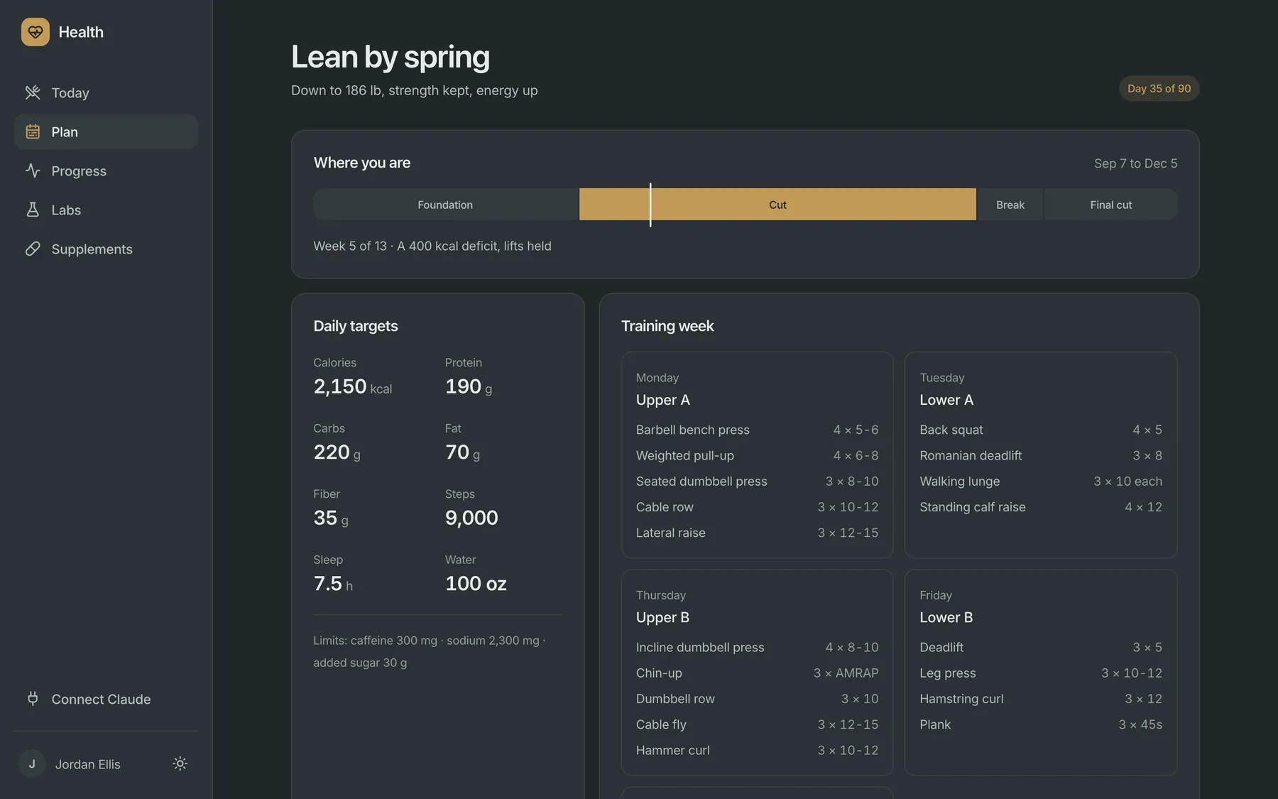Click the Connect Claude link
Image resolution: width=1278 pixels, height=799 pixels.
[106, 699]
